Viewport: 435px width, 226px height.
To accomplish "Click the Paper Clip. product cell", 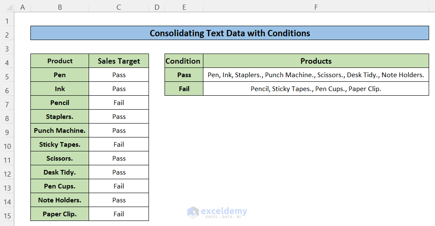I will 59,214.
